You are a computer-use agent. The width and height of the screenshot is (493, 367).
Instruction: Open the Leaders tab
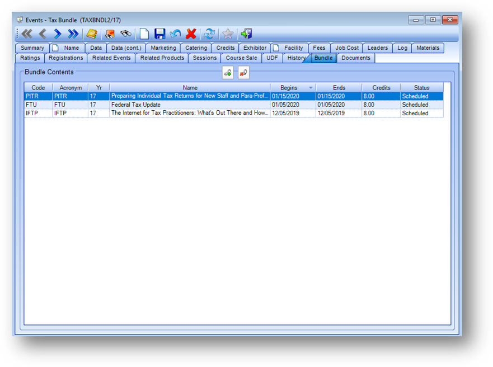(x=377, y=48)
